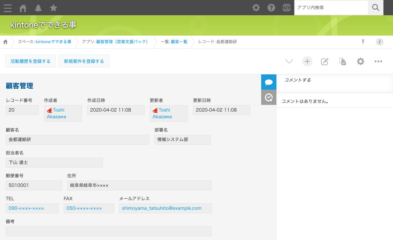Click the 活動履歴を登録する button
The height and width of the screenshot is (240, 393).
30,61
